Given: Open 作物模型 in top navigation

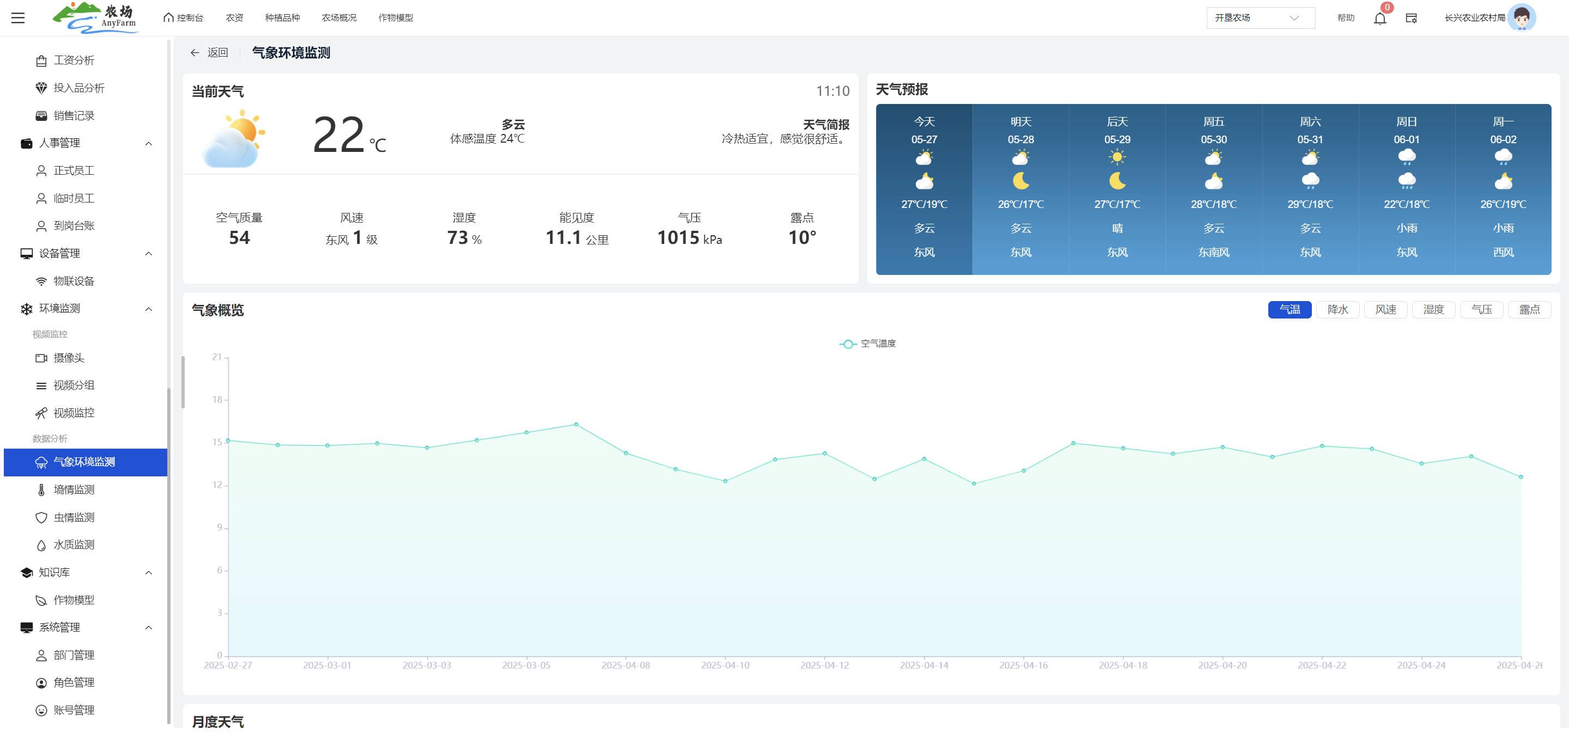Looking at the screenshot, I should 396,17.
